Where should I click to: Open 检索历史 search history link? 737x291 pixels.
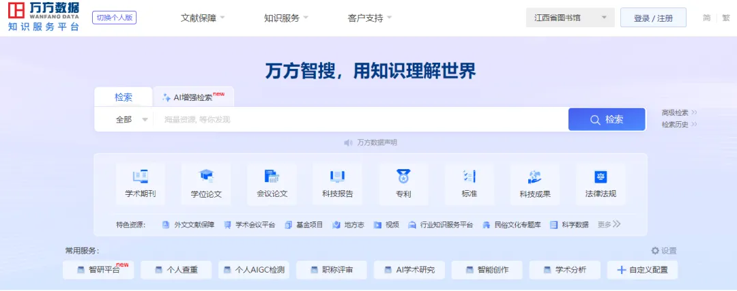click(679, 125)
